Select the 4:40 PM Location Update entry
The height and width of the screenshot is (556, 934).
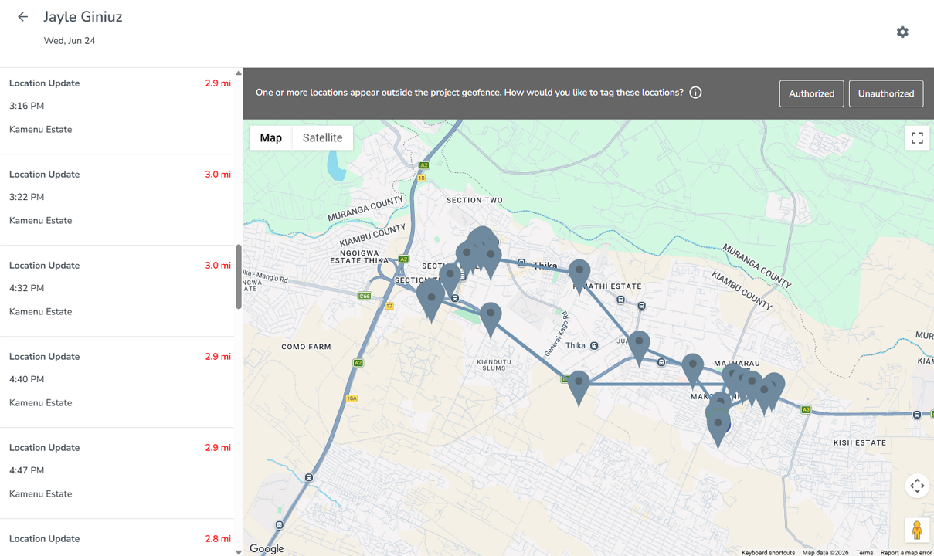117,382
